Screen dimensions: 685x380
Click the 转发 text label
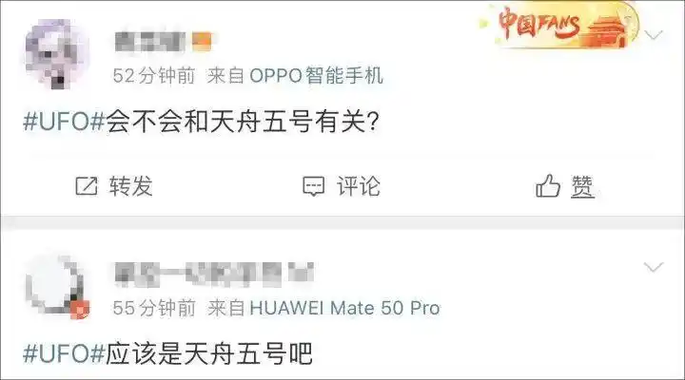tap(130, 186)
